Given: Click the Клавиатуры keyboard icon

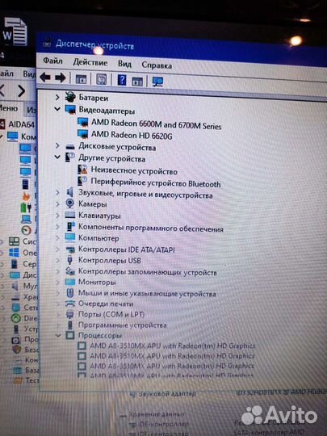Looking at the screenshot, I should pyautogui.click(x=69, y=215).
